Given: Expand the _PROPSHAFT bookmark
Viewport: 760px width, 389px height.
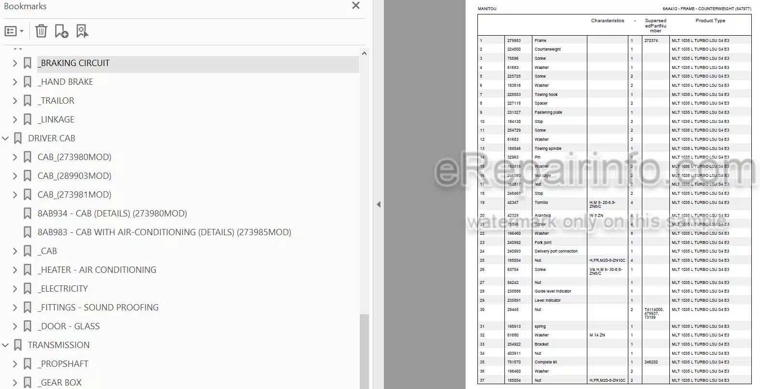Looking at the screenshot, I should point(14,364).
